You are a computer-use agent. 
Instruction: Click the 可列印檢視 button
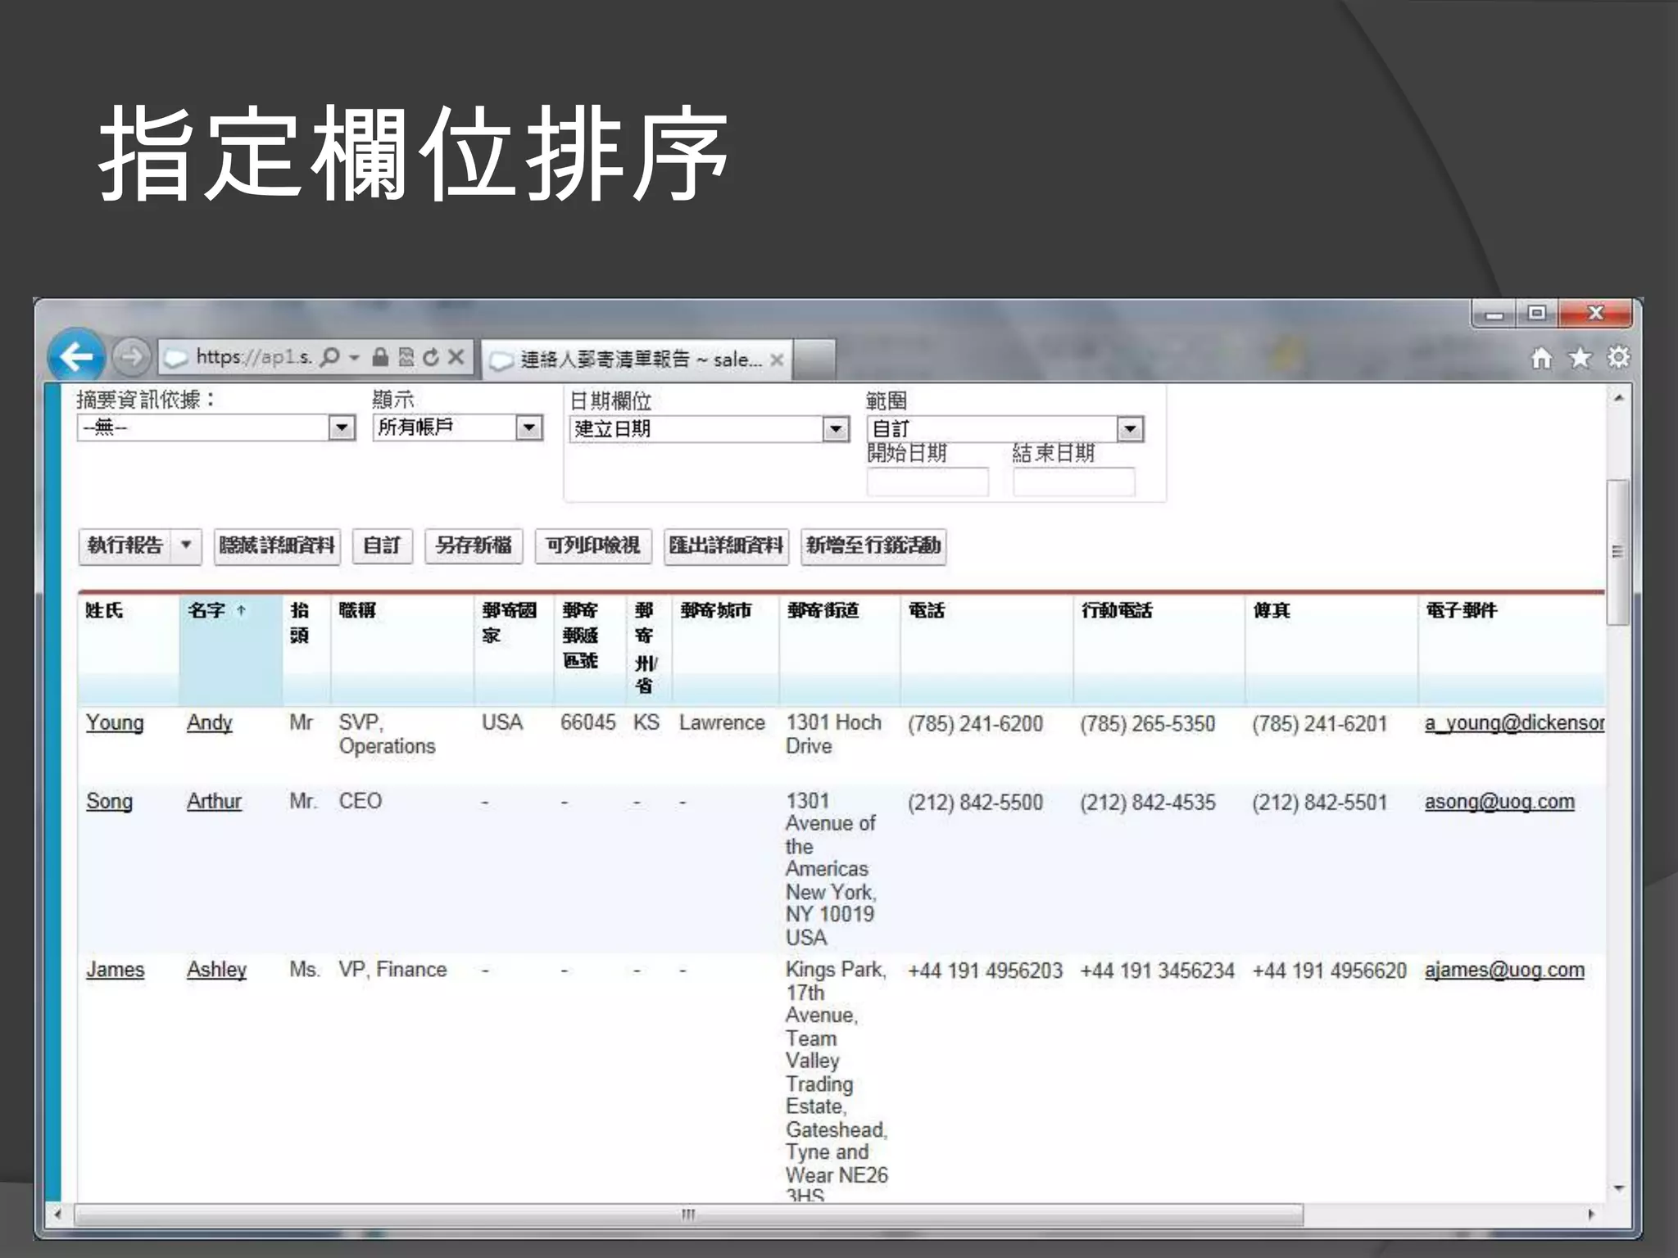593,545
